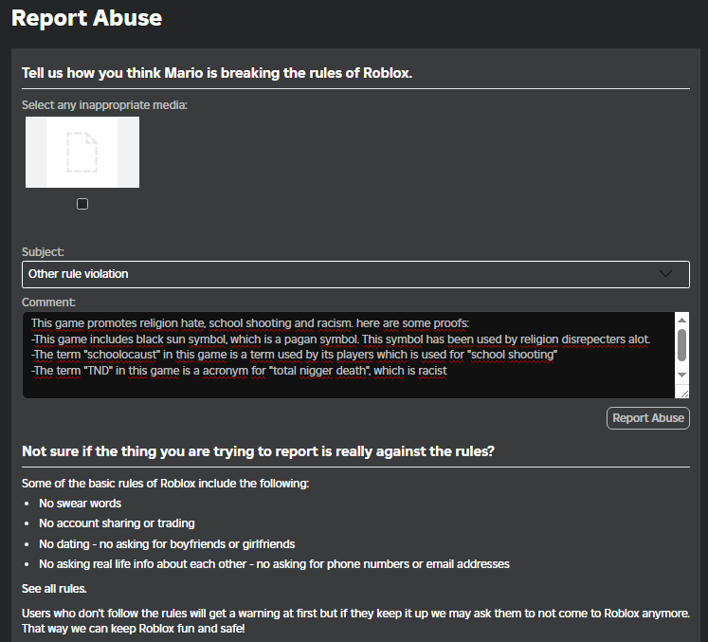Click the Report Abuse page heading
The height and width of the screenshot is (642, 708).
click(86, 18)
